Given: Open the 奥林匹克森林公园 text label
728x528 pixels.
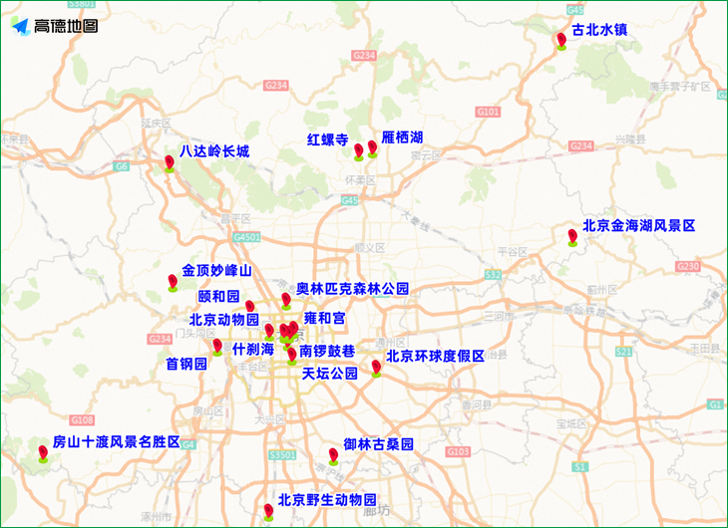Looking at the screenshot, I should click(352, 288).
